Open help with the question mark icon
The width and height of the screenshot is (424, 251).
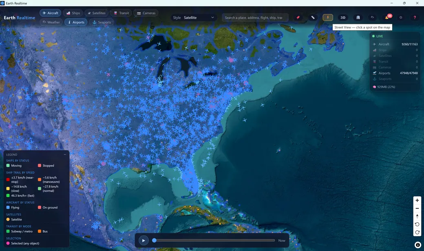point(415,17)
